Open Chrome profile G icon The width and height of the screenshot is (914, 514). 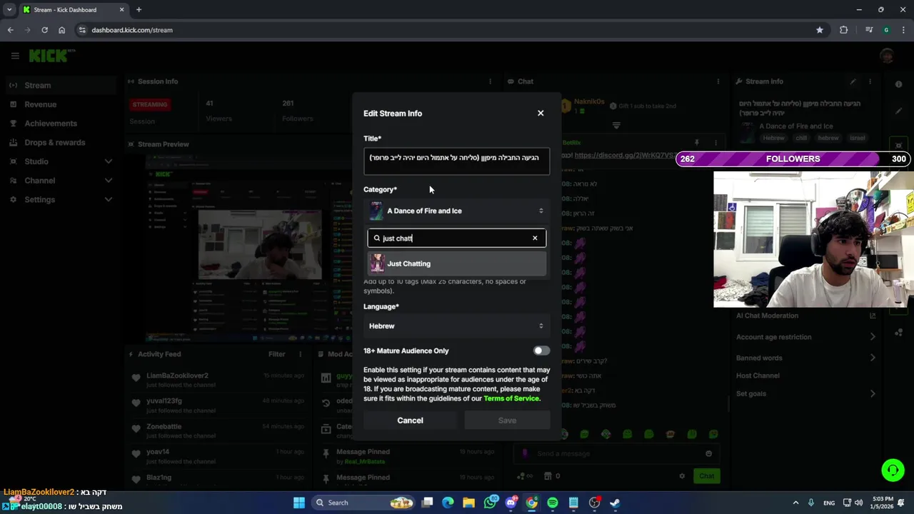[x=886, y=30]
